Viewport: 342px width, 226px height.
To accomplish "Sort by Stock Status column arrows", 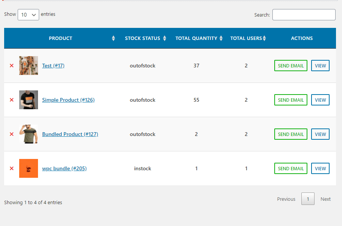I will tap(165, 38).
